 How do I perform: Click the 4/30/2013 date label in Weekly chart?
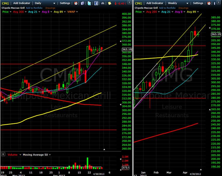click(195, 174)
